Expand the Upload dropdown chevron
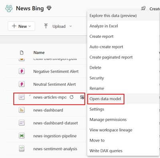The image size is (160, 158). 71,26
